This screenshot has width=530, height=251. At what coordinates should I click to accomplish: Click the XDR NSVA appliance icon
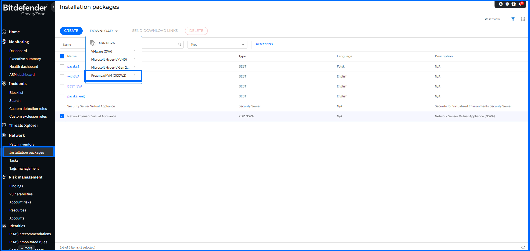click(x=93, y=43)
